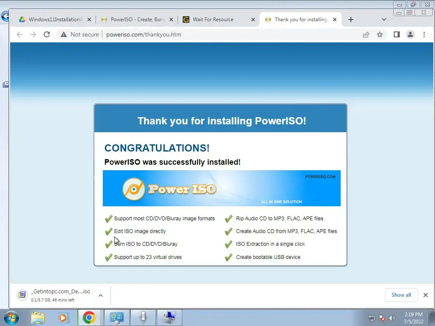Expand download options arrow for ISO file

pyautogui.click(x=101, y=295)
